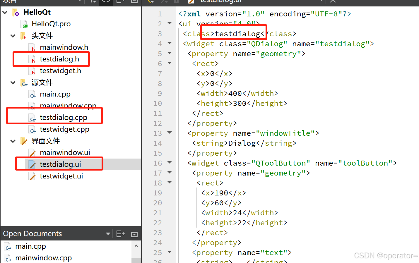
Task: Click the mainwindow.ui form file icon
Action: point(32,153)
